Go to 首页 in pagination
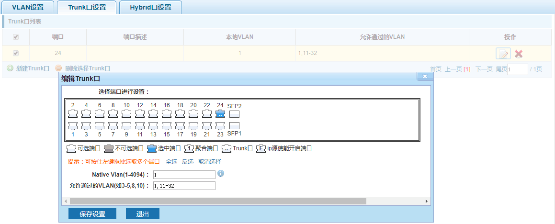The height and width of the screenshot is (224, 555). [436, 69]
